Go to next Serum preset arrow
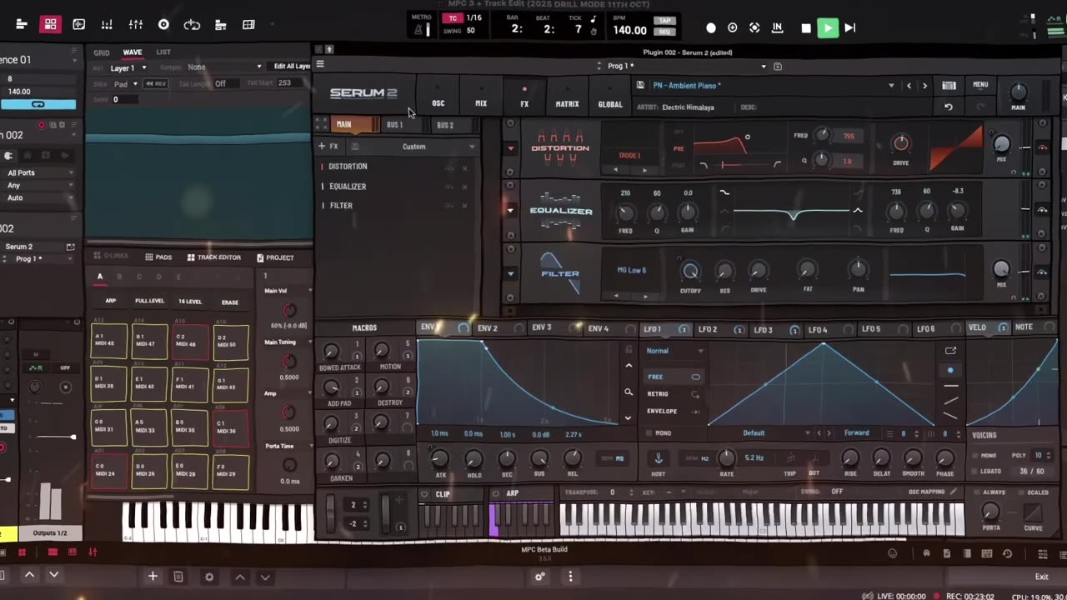 coord(924,85)
